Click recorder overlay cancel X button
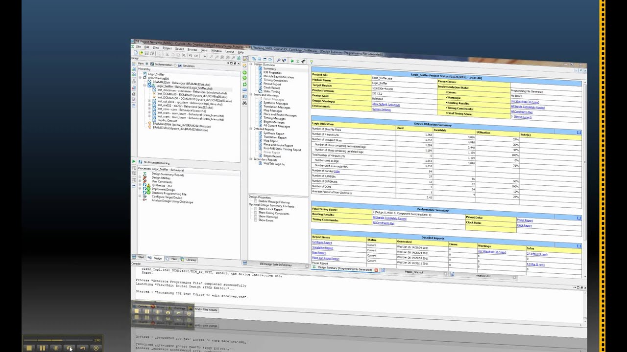 click(96, 348)
